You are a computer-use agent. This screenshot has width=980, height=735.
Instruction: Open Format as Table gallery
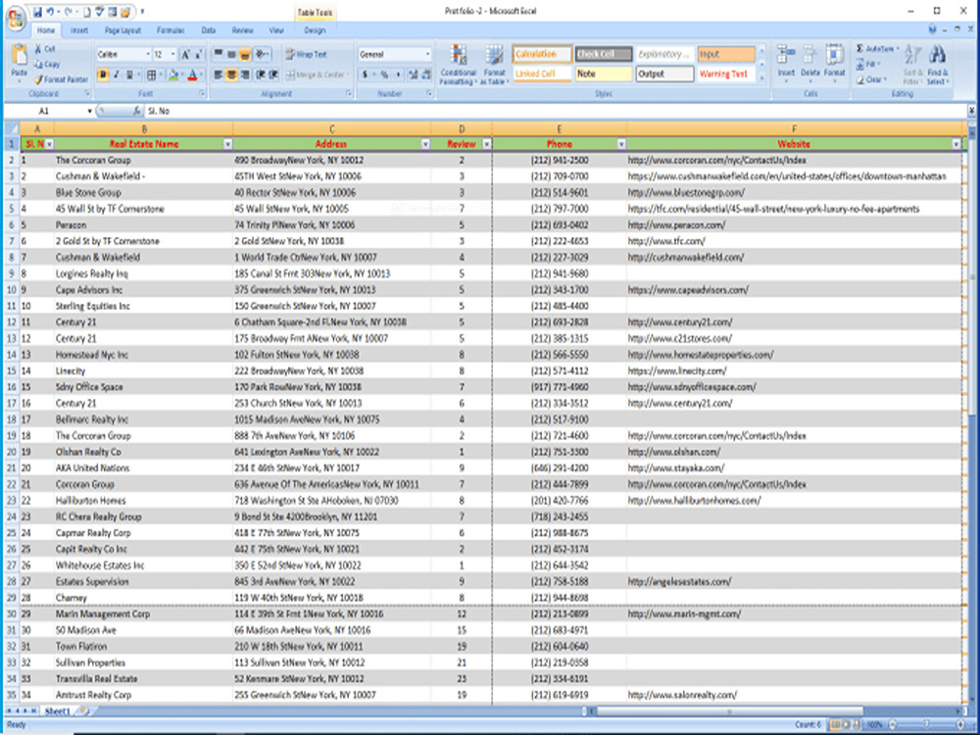click(x=494, y=65)
